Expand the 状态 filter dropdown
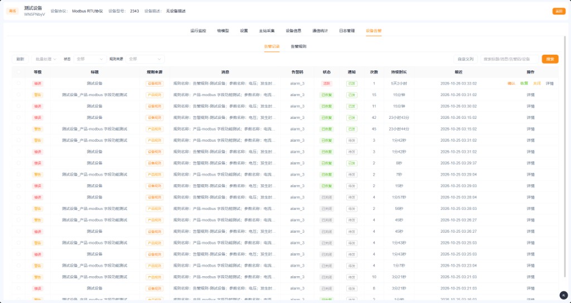 click(90, 59)
